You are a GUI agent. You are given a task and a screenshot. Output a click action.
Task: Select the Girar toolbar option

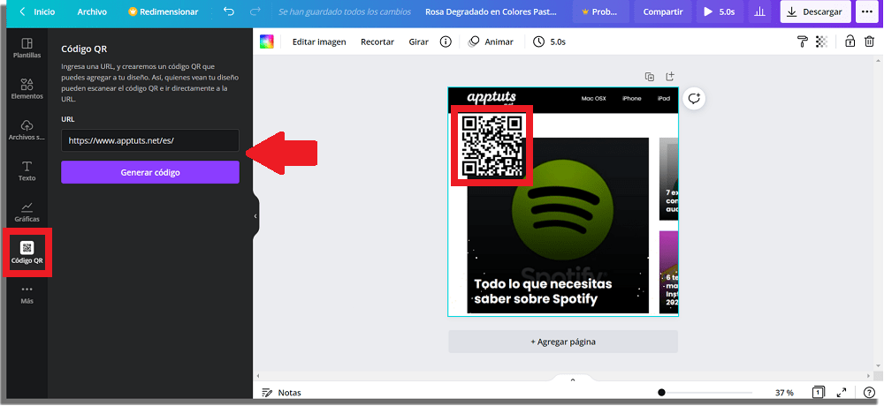point(418,41)
